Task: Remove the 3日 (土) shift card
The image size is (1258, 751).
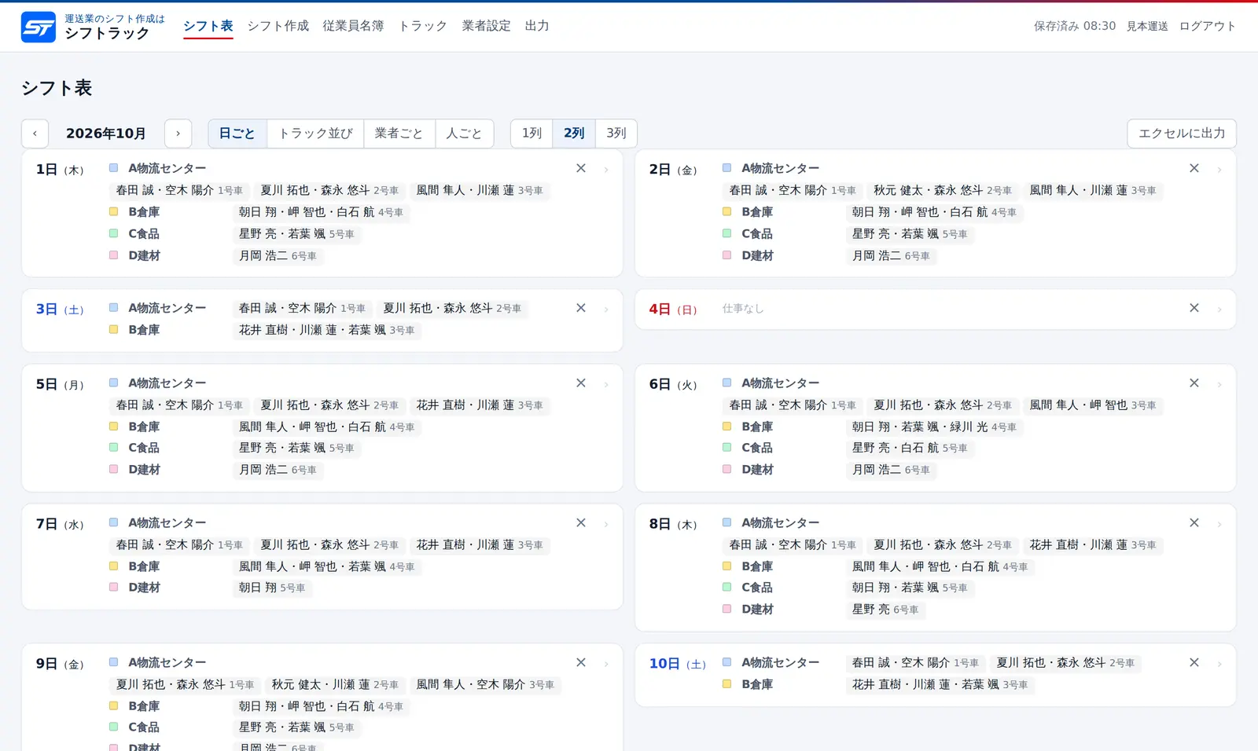Action: [x=581, y=308]
